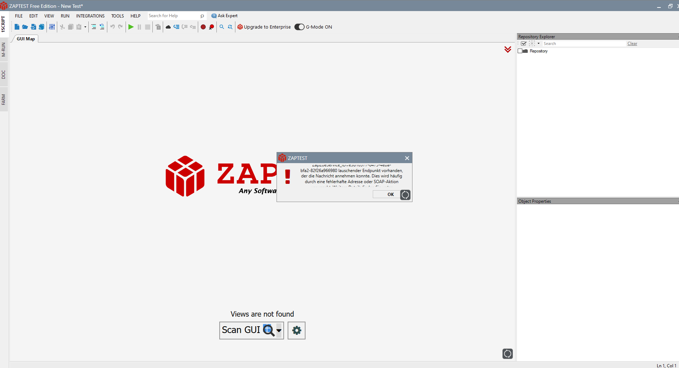Start recording with the red circle icon
Screen dimensions: 679x368
coord(203,27)
